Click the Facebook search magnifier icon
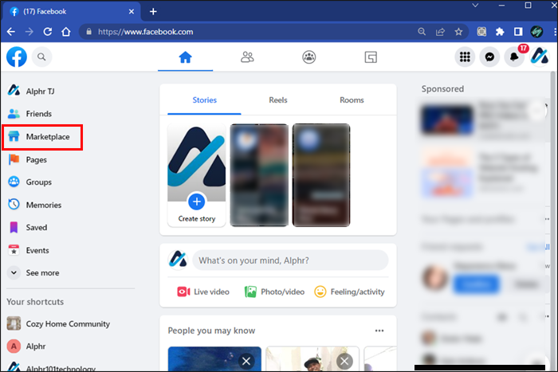 [41, 57]
